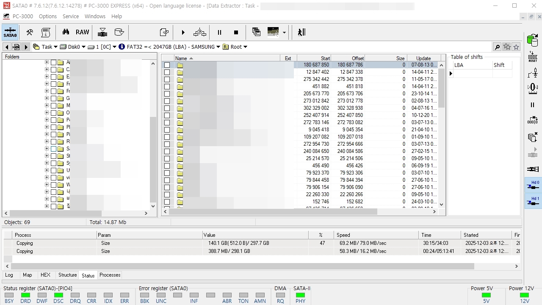Click the Size column header
Screen dimensions: 542x305
(390, 58)
